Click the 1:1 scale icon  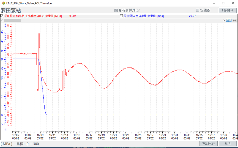[234, 20]
